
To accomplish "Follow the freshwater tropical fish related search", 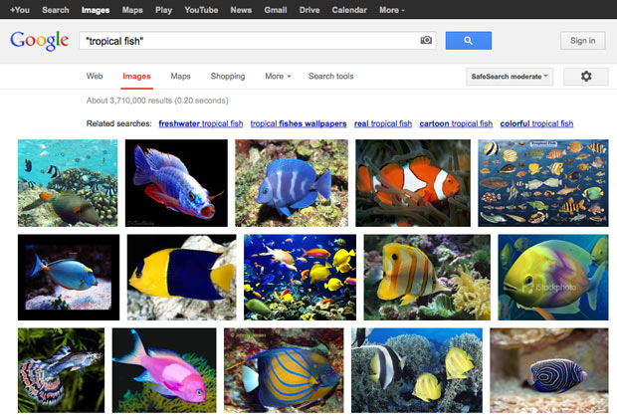I will (201, 123).
